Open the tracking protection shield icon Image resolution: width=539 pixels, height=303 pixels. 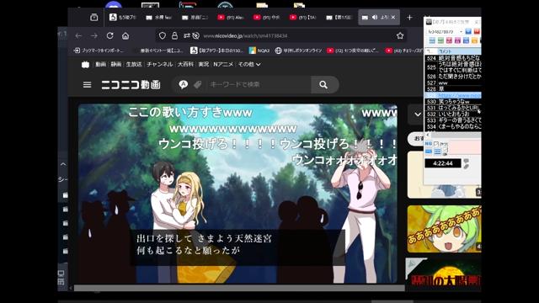point(163,35)
